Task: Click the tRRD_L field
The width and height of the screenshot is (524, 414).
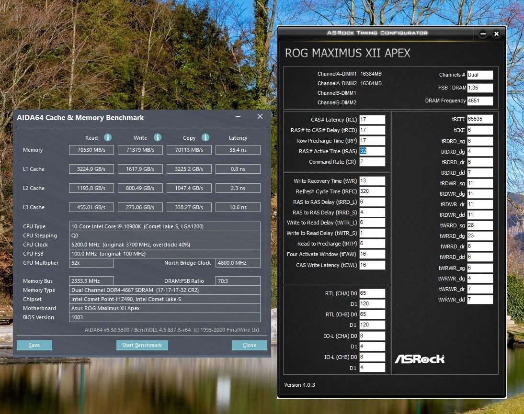Action: tap(372, 201)
